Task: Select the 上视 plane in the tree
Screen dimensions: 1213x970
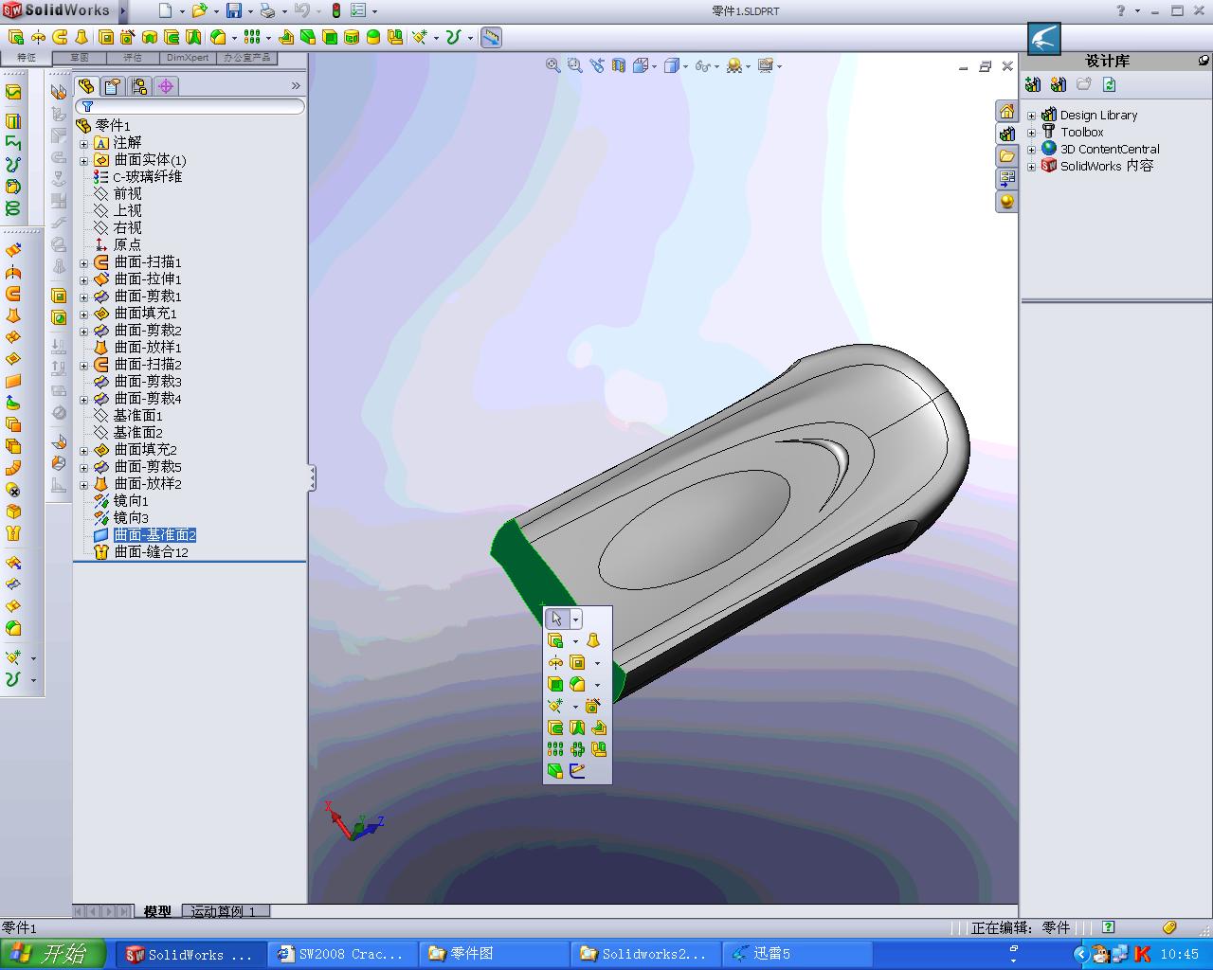Action: [x=127, y=211]
